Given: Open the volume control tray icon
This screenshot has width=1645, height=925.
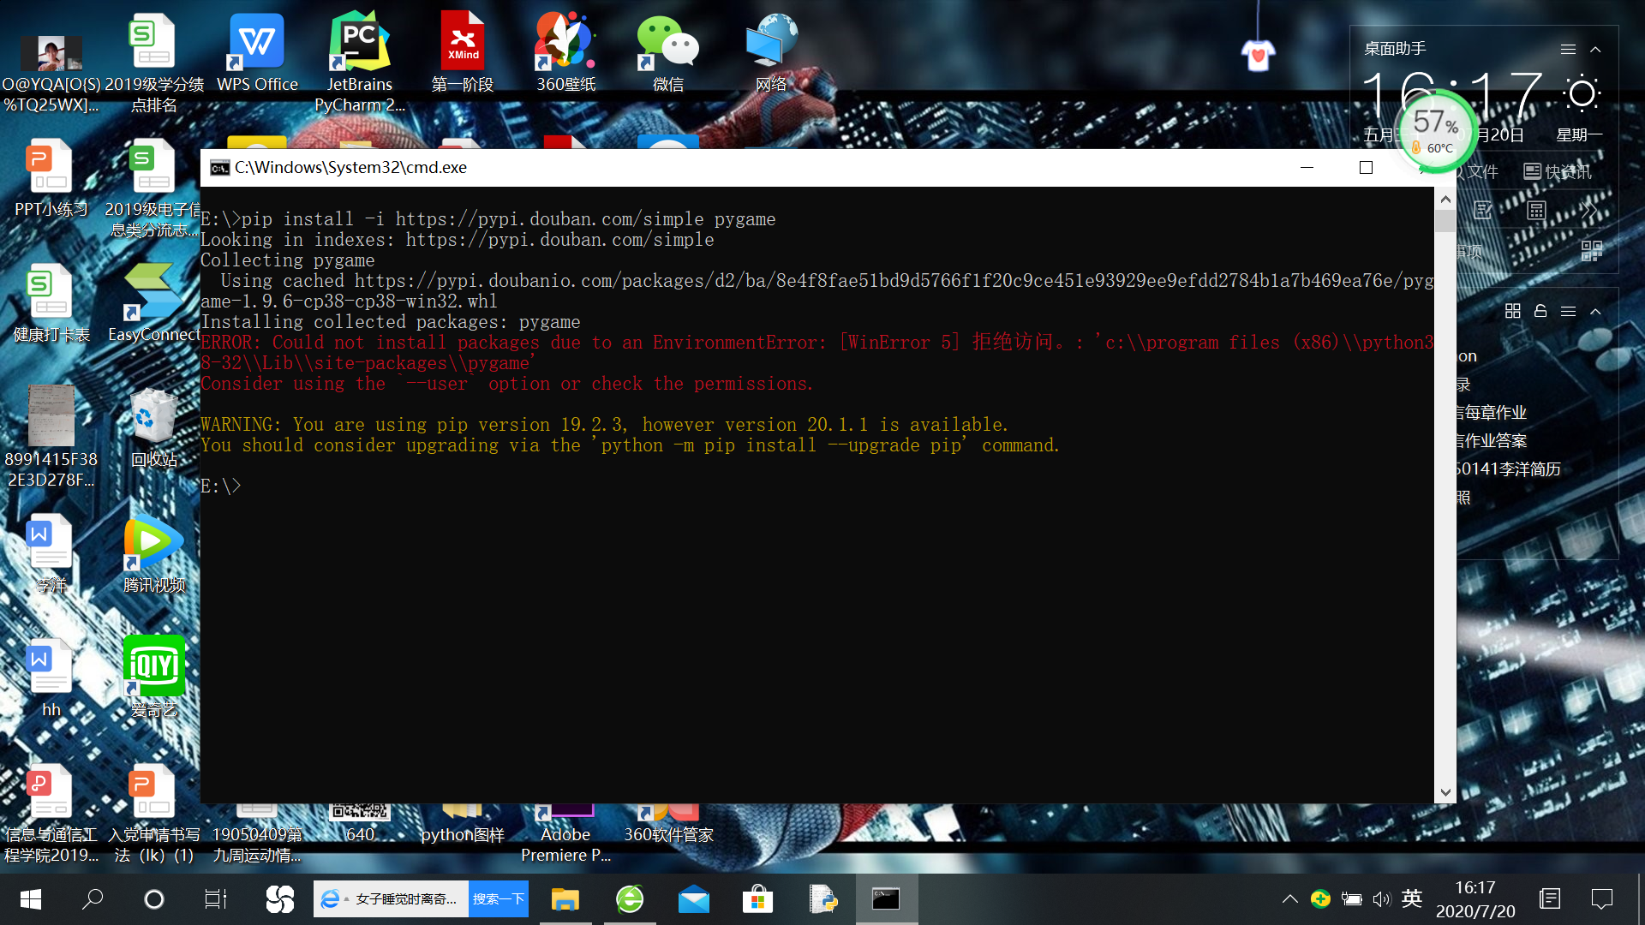Looking at the screenshot, I should click(x=1381, y=899).
